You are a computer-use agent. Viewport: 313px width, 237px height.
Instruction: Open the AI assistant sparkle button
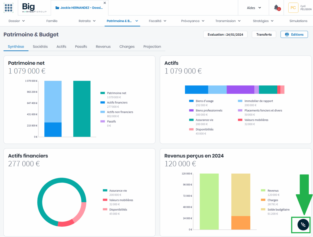(303, 224)
